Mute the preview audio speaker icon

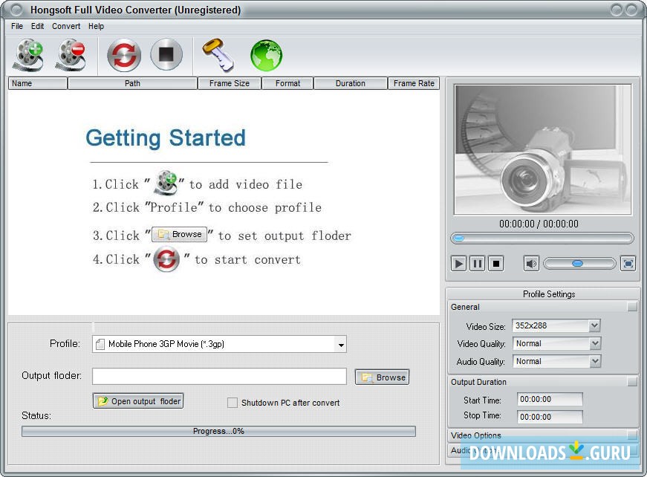[531, 263]
